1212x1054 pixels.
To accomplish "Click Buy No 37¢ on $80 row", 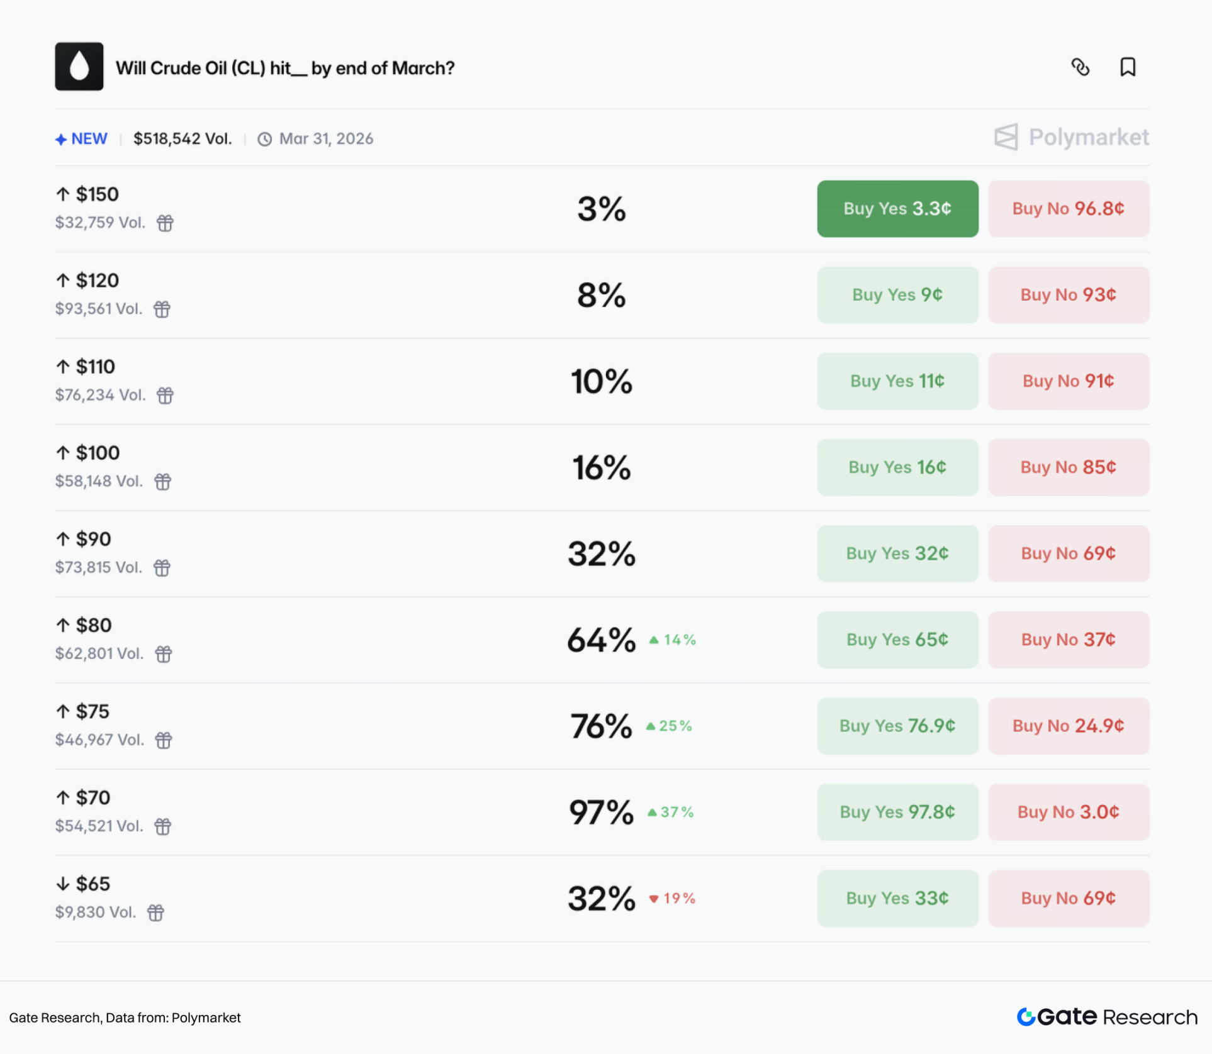I will (x=1068, y=640).
